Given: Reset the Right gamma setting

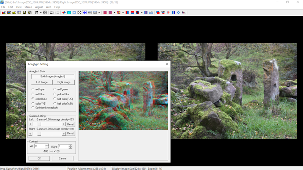Looking at the screenshot, I should [70, 133].
